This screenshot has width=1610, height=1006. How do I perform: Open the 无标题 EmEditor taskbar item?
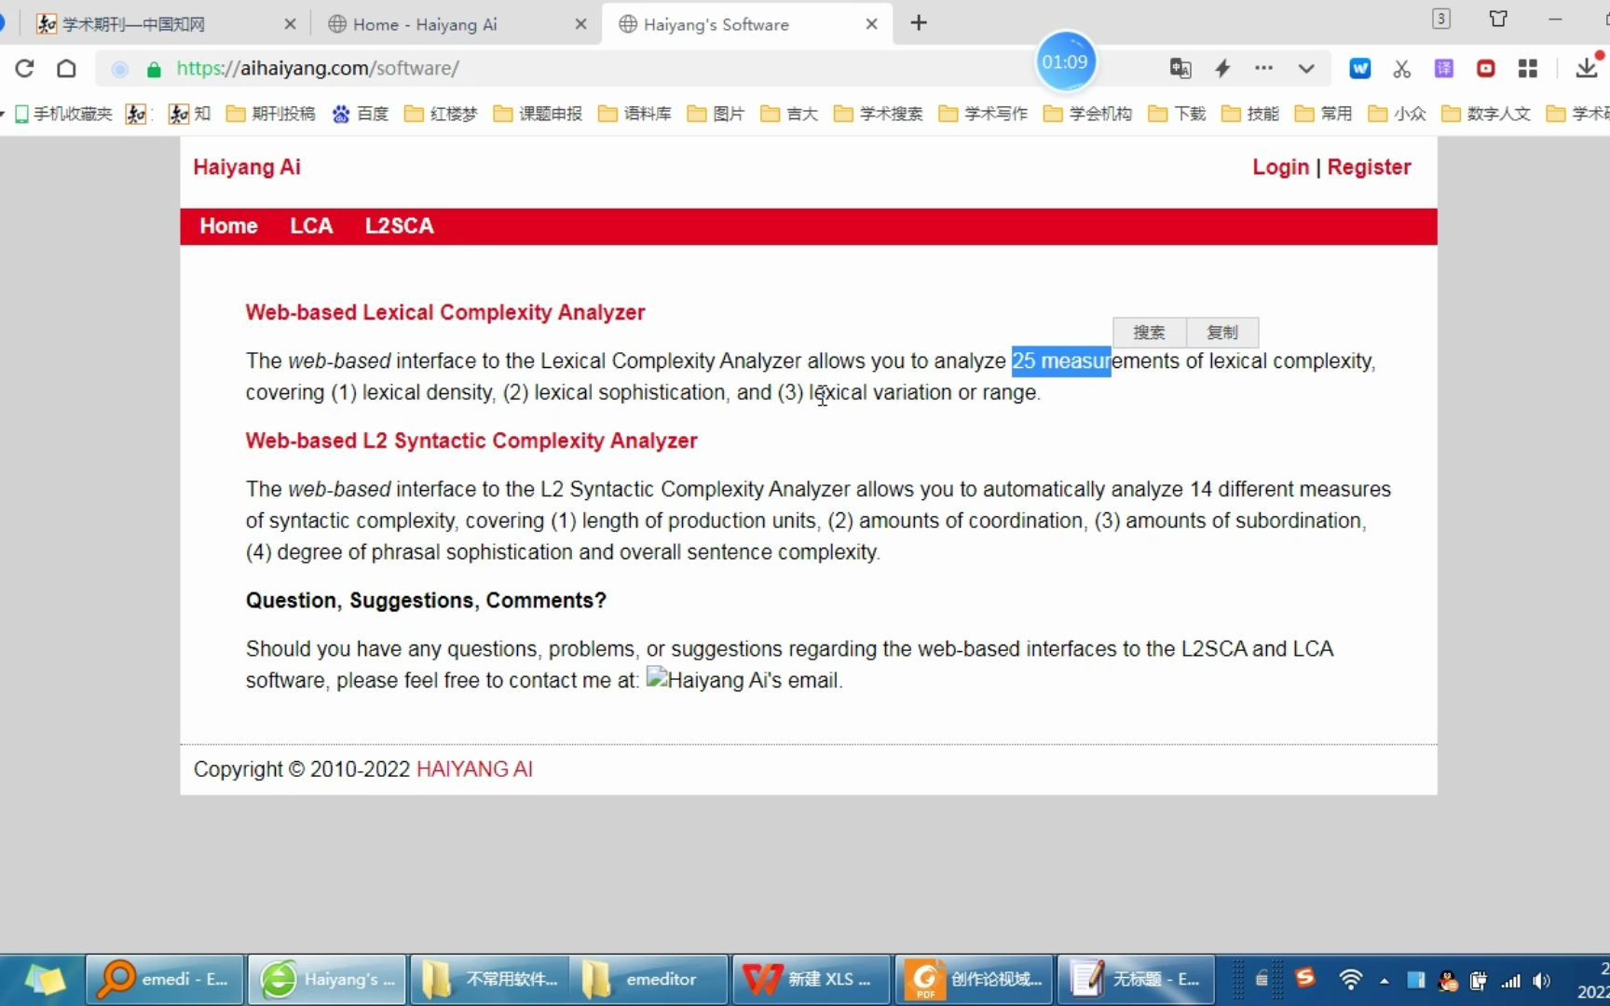1136,979
